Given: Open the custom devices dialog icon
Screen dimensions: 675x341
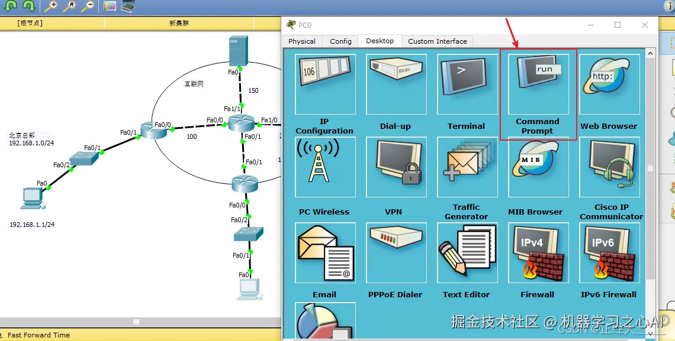Looking at the screenshot, I should pos(128,6).
